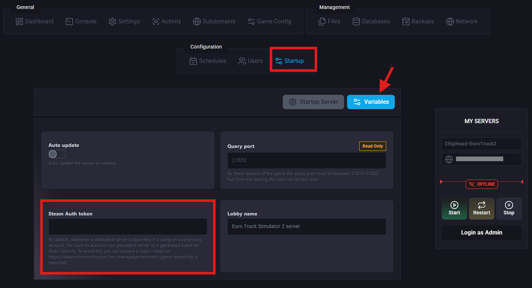Click the Query port field

[x=307, y=161]
